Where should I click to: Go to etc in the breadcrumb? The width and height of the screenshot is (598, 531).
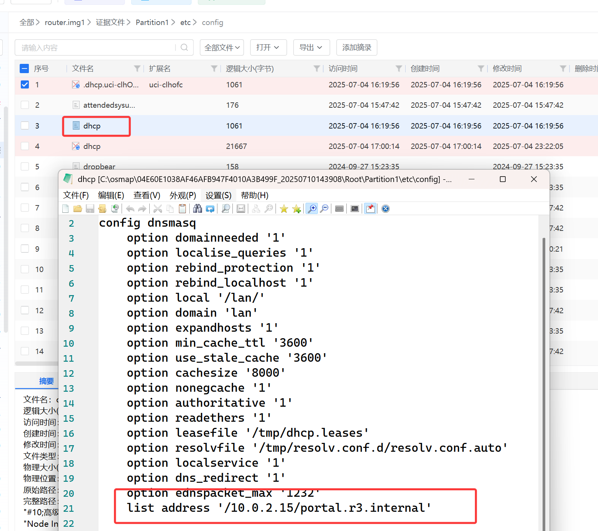185,22
